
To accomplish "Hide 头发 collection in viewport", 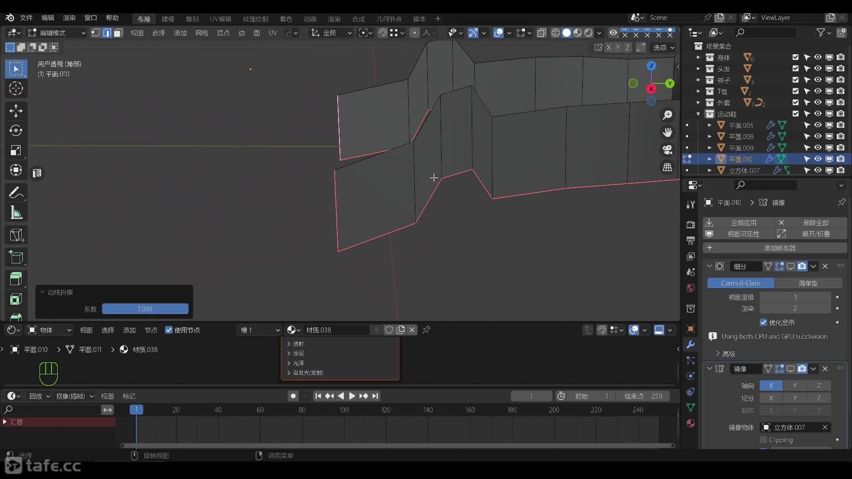I will point(818,69).
